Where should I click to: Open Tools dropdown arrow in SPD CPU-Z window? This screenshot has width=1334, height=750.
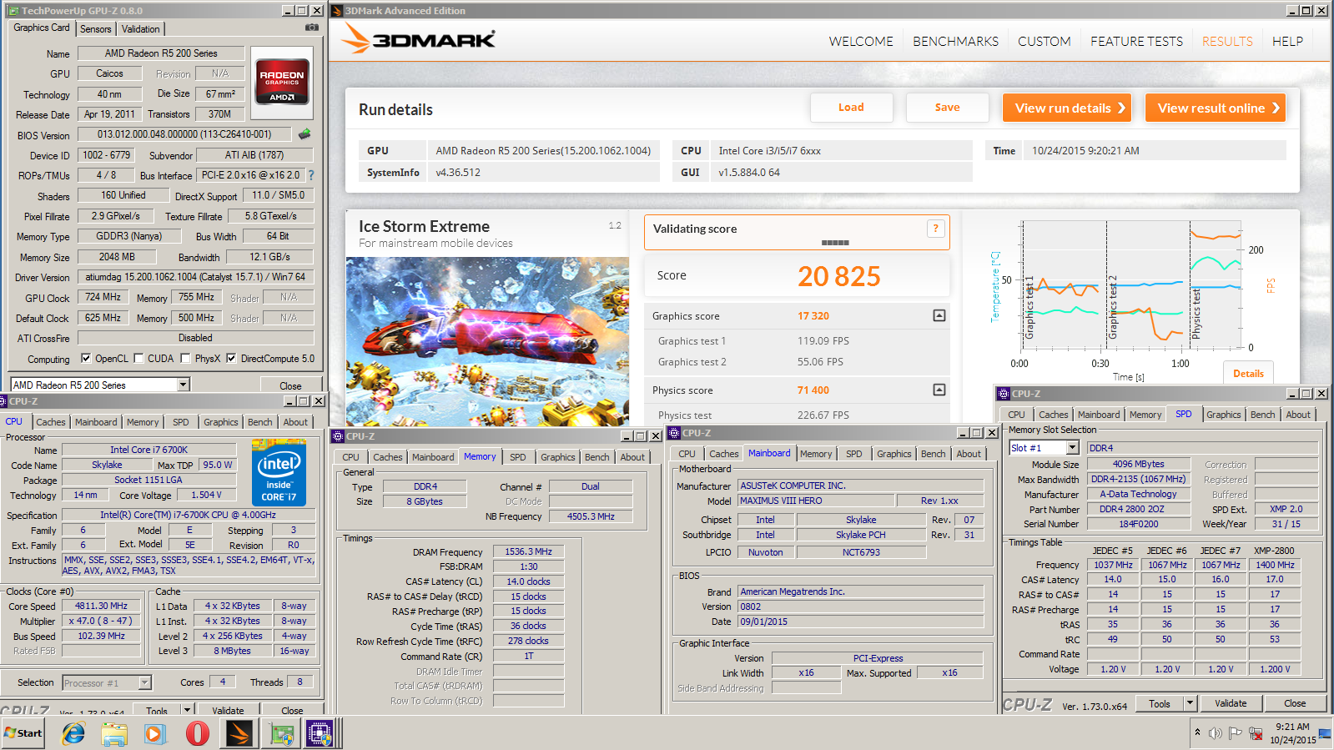(1191, 703)
